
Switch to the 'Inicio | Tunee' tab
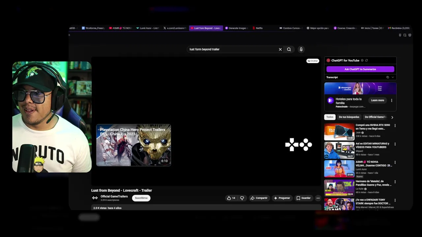pyautogui.click(x=373, y=28)
